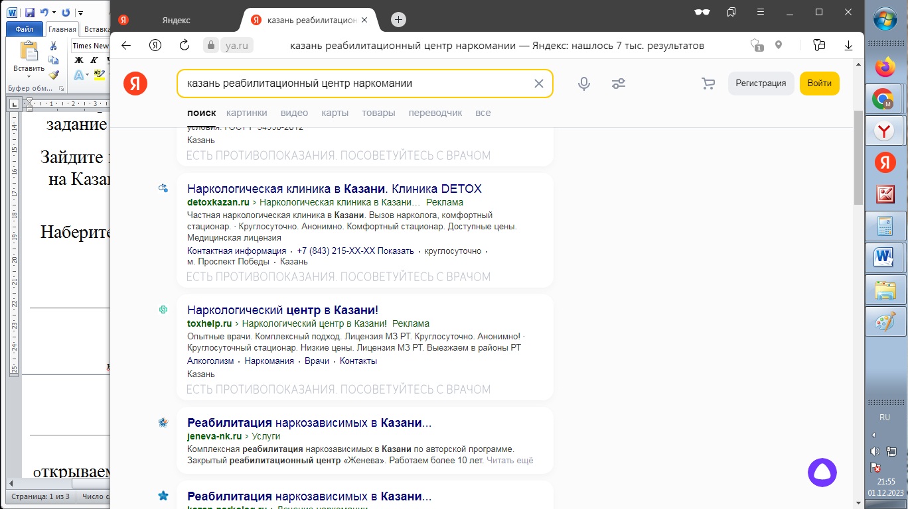Screen dimensions: 908x509
Task: Click the red Yandex logo on page
Action: tap(135, 84)
